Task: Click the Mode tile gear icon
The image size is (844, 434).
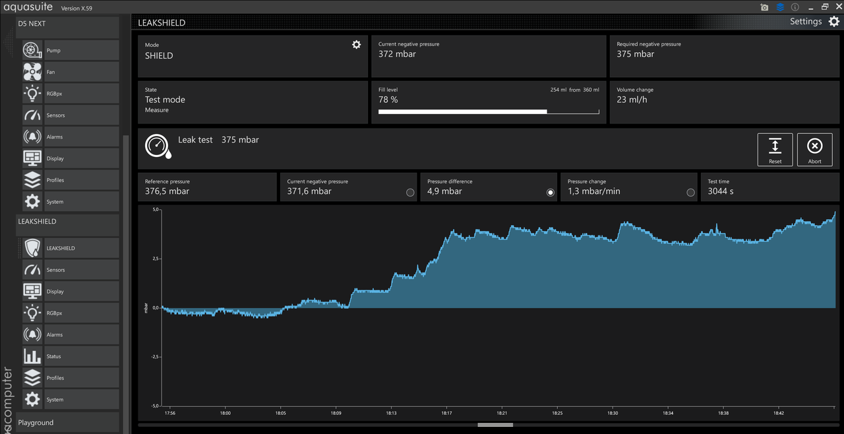Action: click(x=357, y=45)
